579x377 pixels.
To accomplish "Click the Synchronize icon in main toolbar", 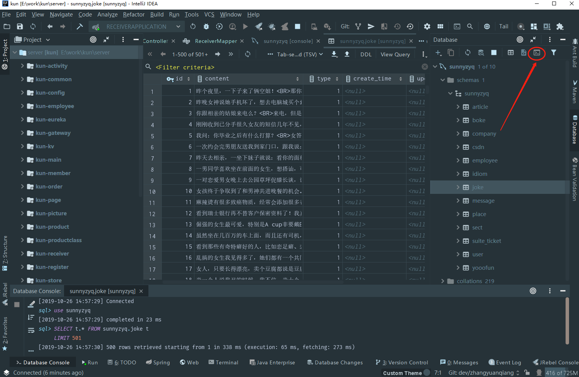I will click(x=33, y=26).
